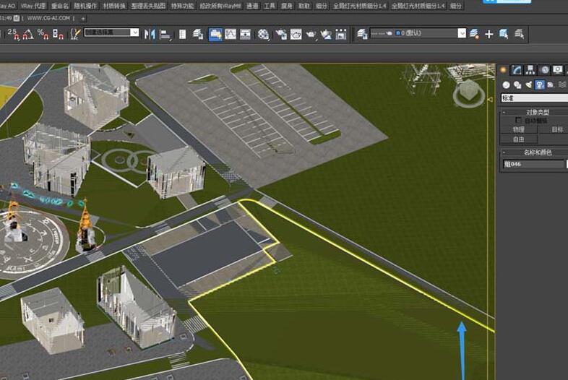
Task: Click the object name field 组046
Action: coord(533,164)
